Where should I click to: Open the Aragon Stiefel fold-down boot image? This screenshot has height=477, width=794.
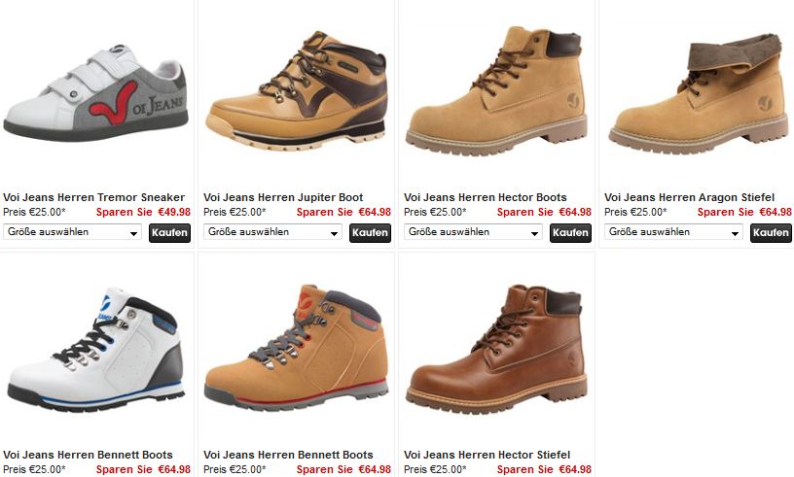click(698, 93)
